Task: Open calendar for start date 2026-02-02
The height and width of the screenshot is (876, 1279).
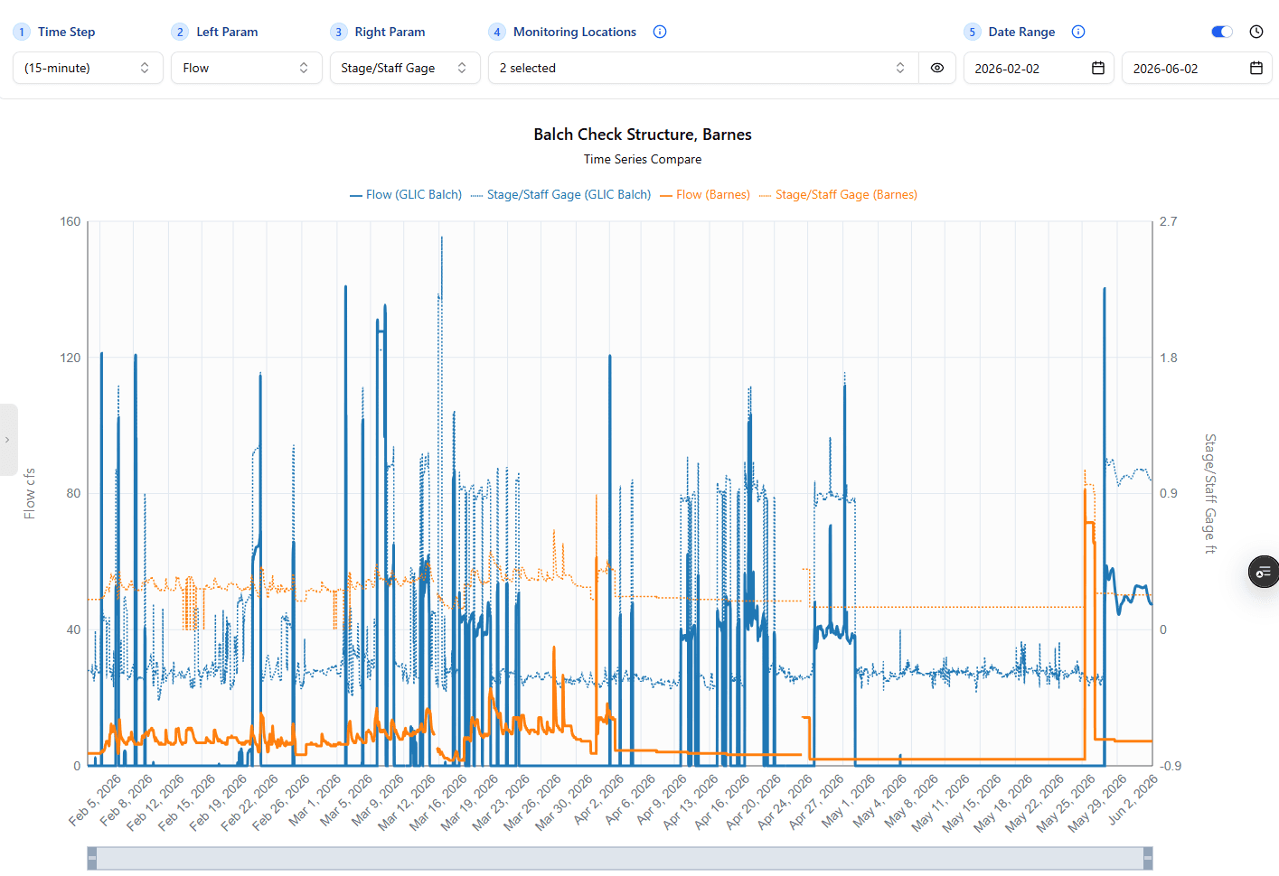Action: (x=1098, y=68)
